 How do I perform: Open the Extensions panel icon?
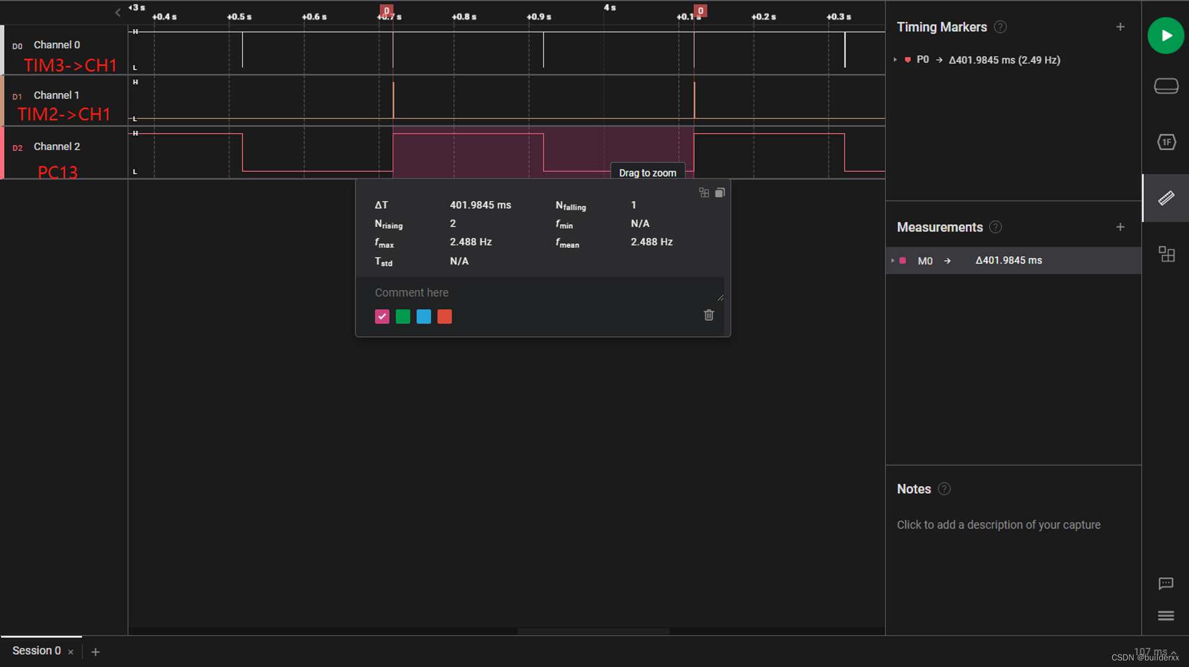(1166, 254)
